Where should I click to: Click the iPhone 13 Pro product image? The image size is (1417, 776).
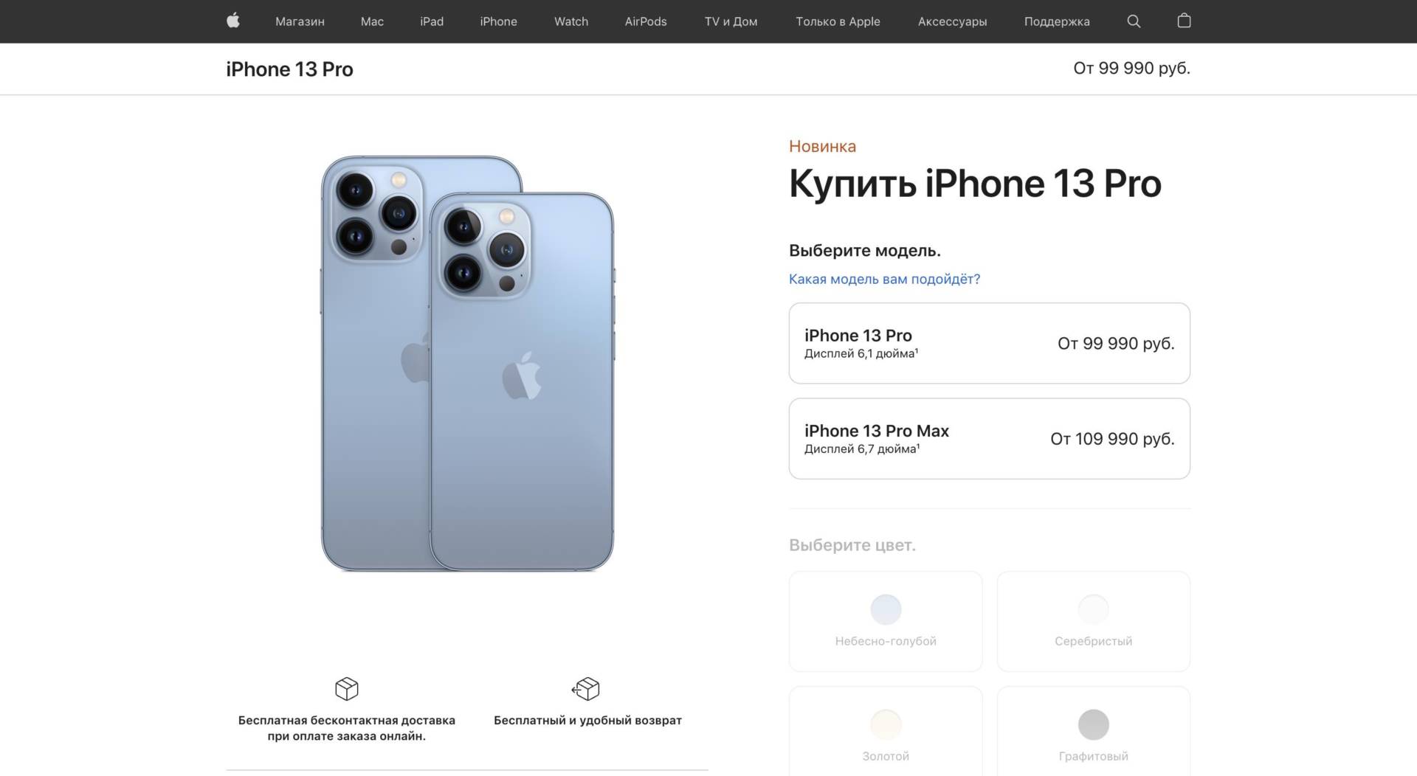(x=467, y=363)
